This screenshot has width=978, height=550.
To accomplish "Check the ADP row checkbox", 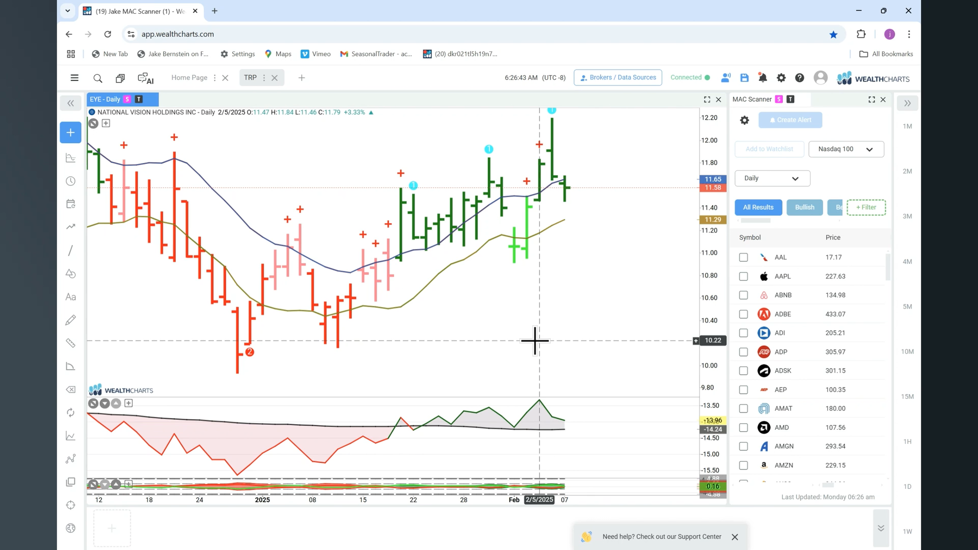I will pos(743,352).
